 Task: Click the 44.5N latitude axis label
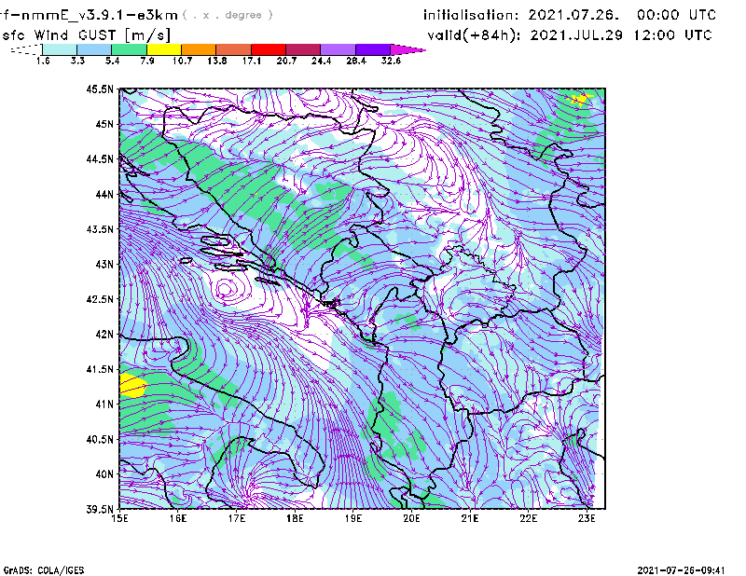(x=100, y=158)
